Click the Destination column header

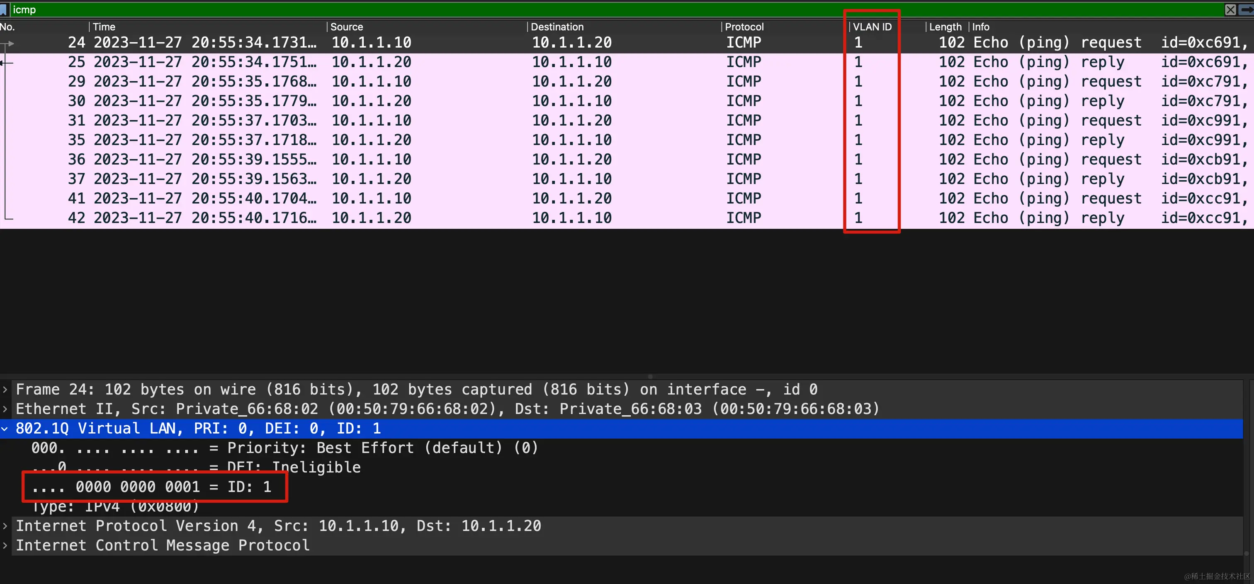coord(557,27)
